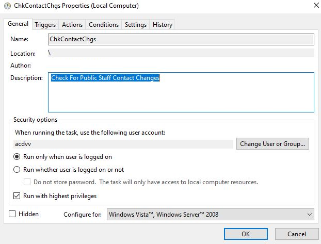Switch to the General tab
Screen dimensions: 321x244
(x=18, y=24)
